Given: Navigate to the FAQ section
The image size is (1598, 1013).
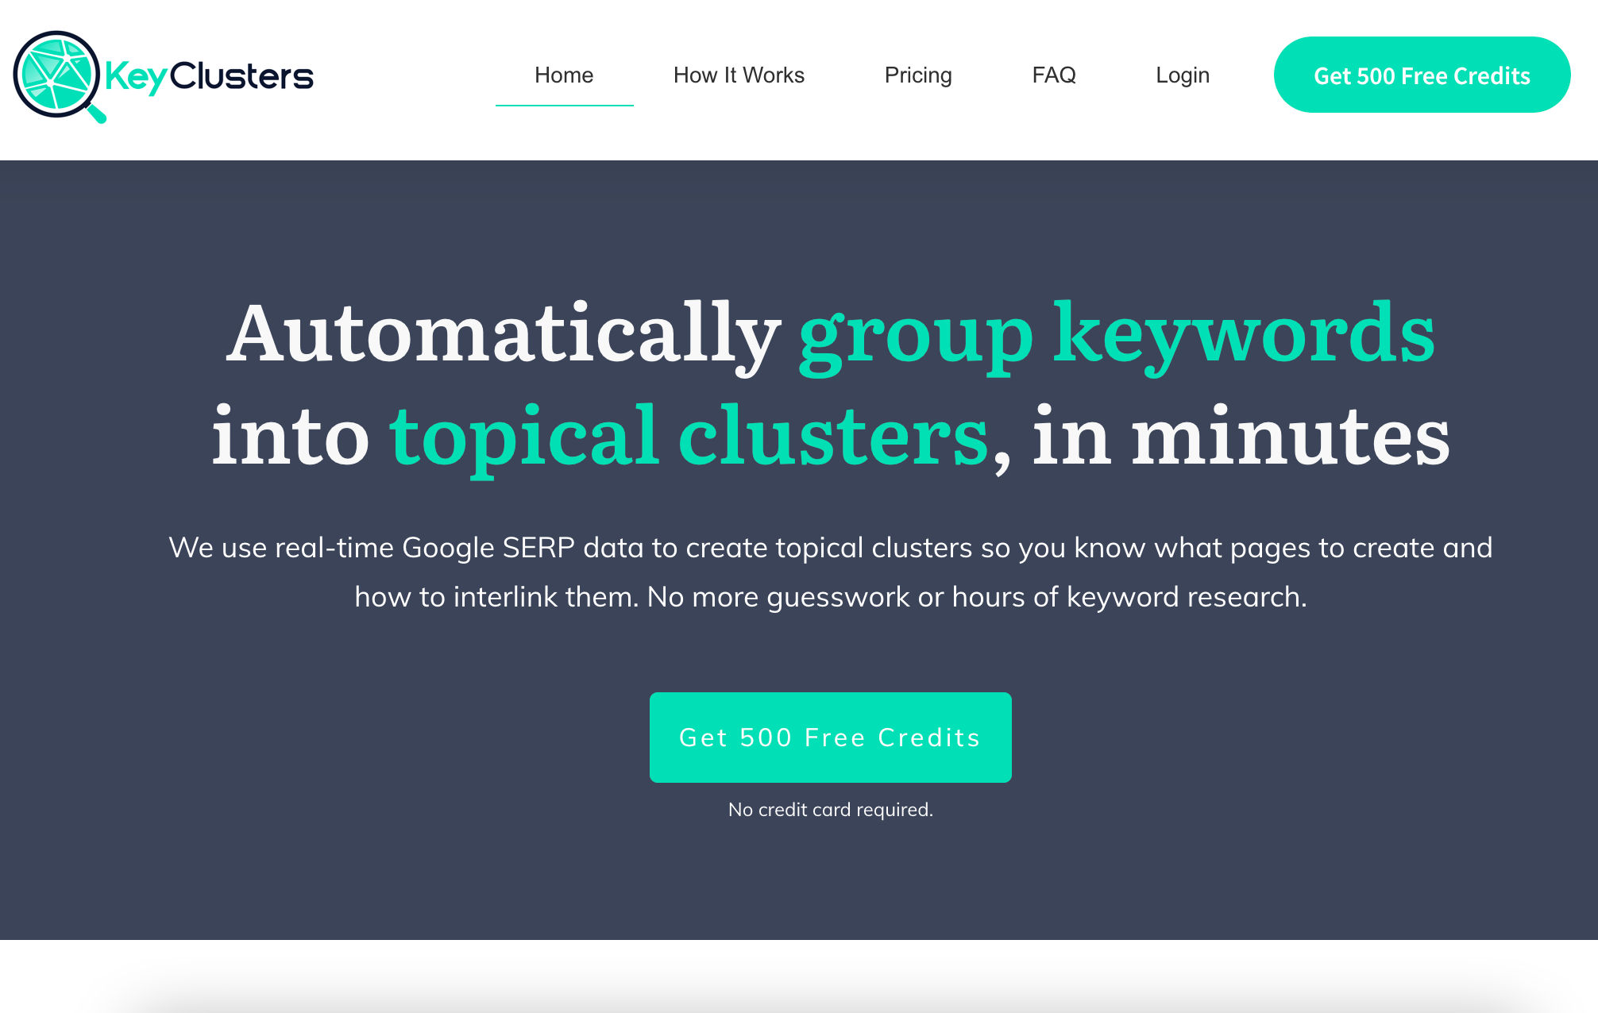Looking at the screenshot, I should [x=1054, y=75].
